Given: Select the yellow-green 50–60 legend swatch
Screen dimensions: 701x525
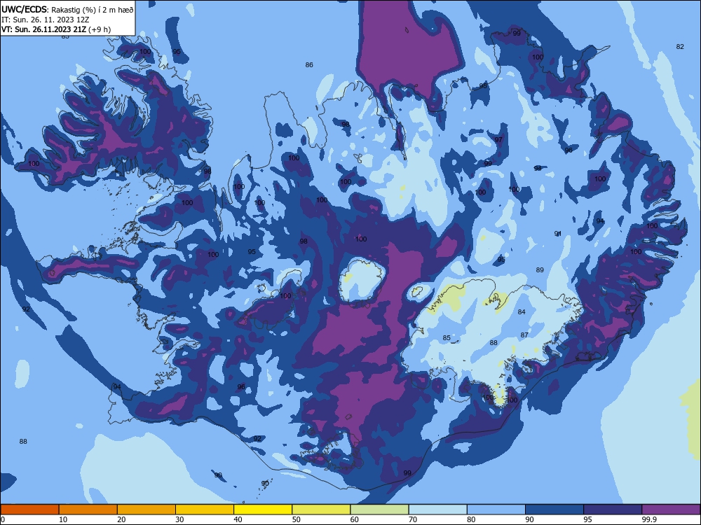Looking at the screenshot, I should coord(321,510).
